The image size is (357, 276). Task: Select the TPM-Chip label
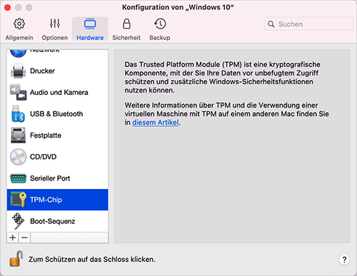coord(46,200)
